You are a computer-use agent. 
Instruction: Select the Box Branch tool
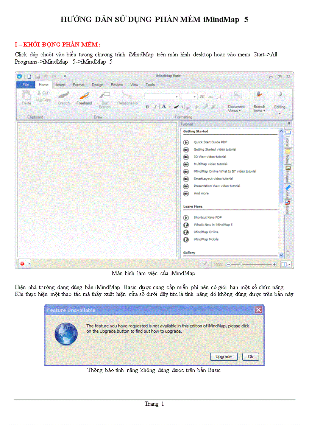104,100
